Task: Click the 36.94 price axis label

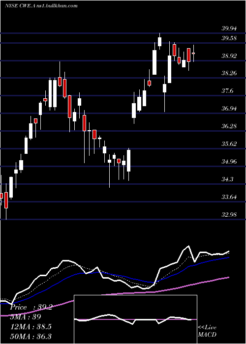Action: point(229,109)
